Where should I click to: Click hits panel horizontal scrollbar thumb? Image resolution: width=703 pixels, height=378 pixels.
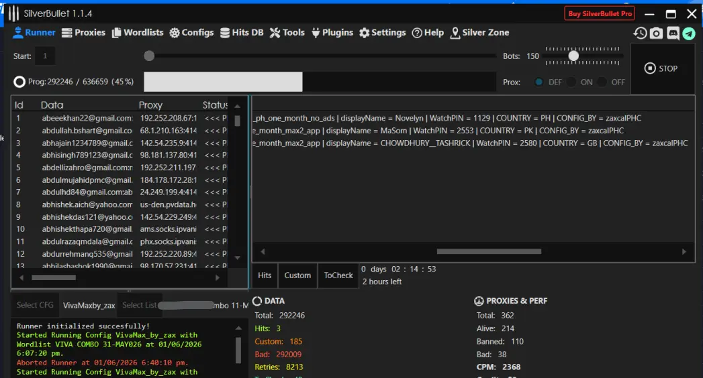[489, 252]
